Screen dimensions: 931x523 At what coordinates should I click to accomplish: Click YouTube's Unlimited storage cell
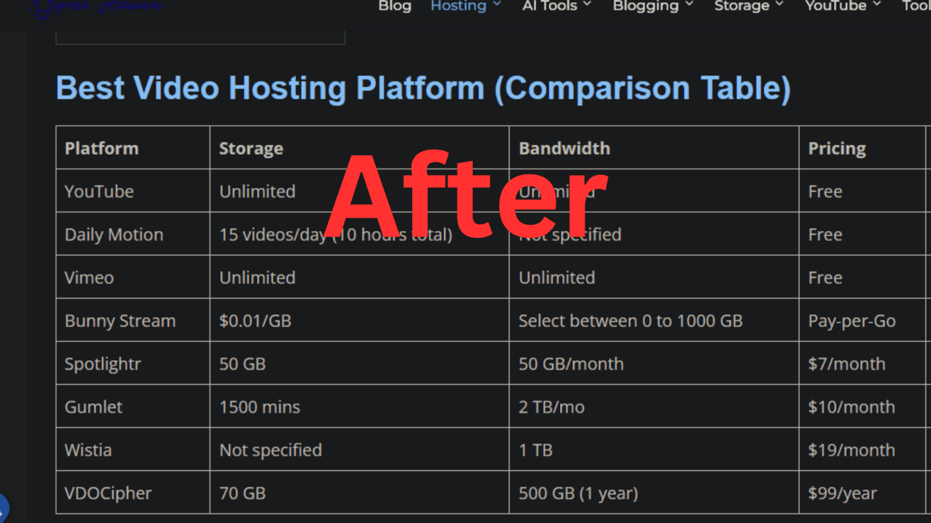click(x=359, y=191)
